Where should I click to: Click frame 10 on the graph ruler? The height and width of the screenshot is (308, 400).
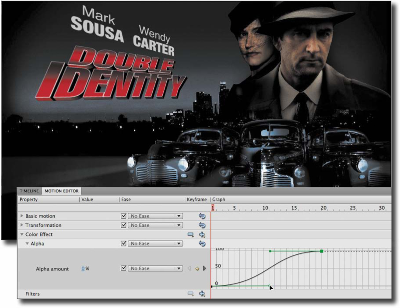pyautogui.click(x=265, y=208)
